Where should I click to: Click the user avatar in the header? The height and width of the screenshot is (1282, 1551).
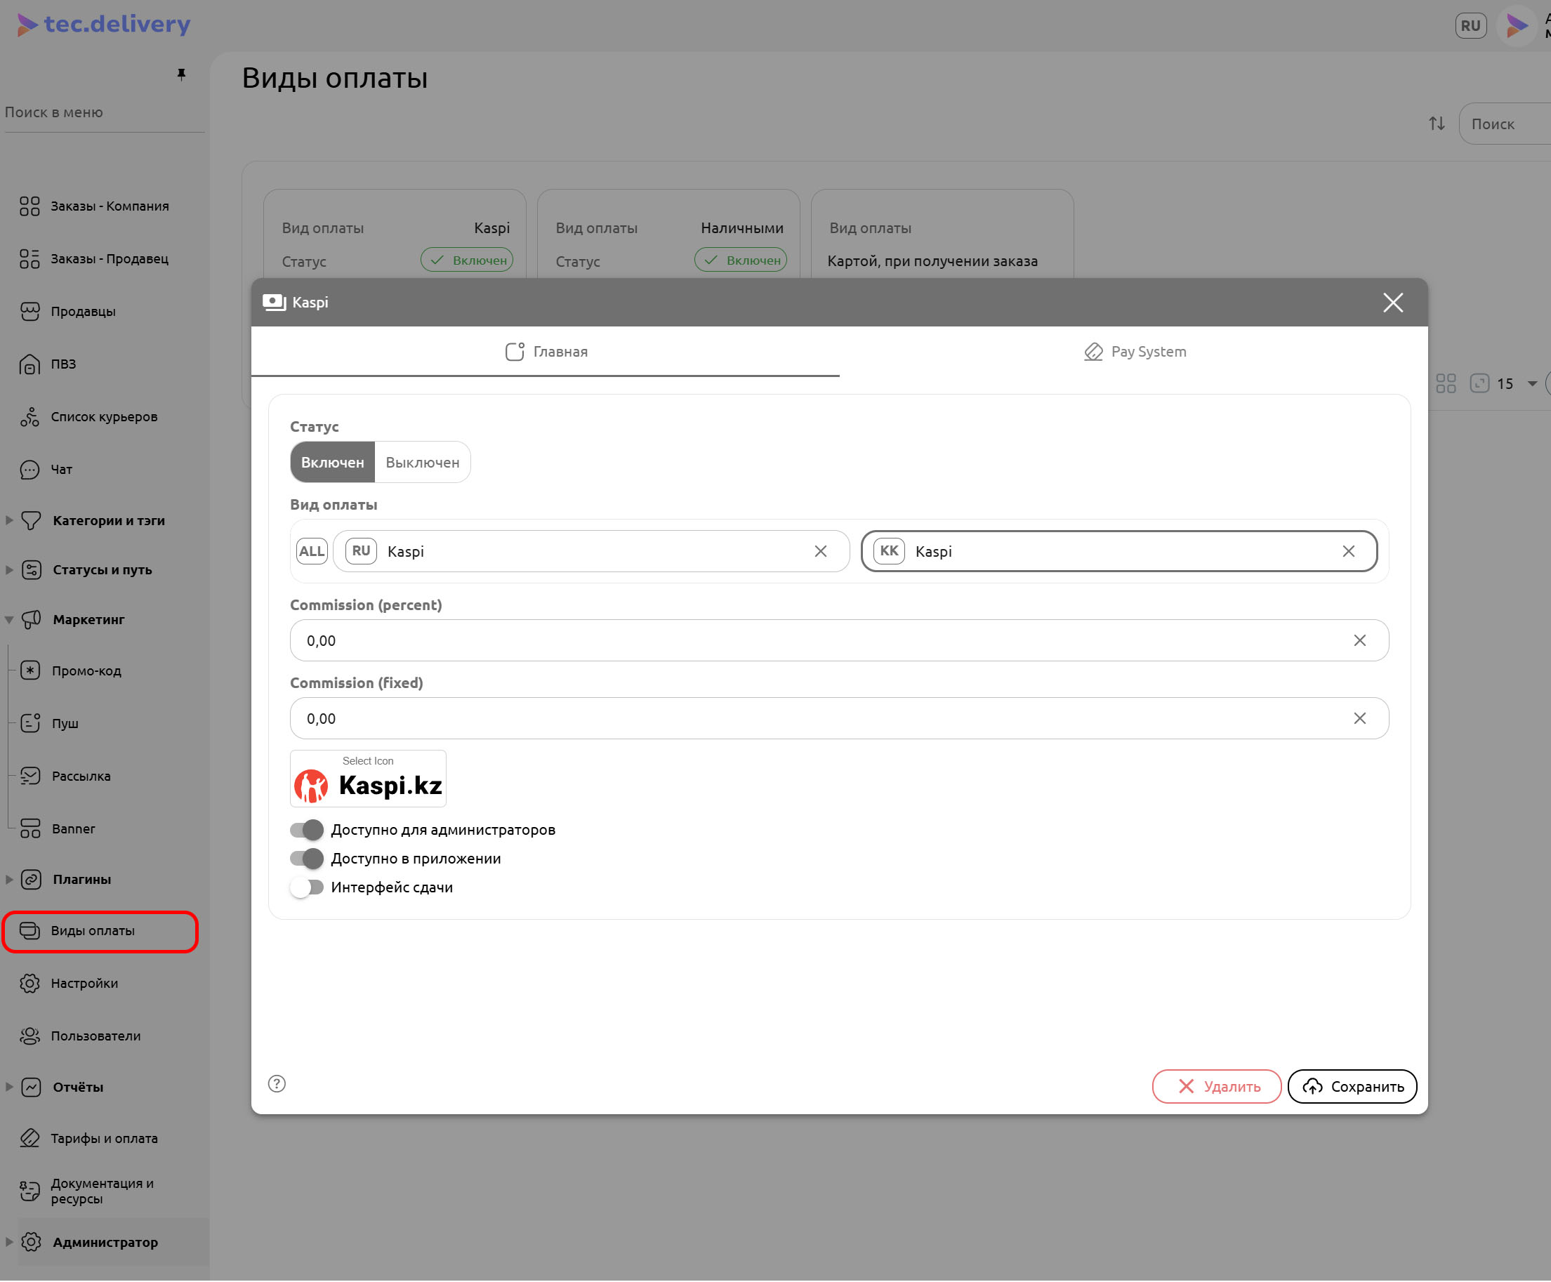pos(1518,26)
